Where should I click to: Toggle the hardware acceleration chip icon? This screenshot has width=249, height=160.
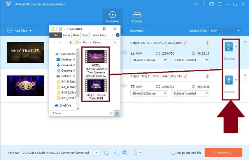(125, 153)
